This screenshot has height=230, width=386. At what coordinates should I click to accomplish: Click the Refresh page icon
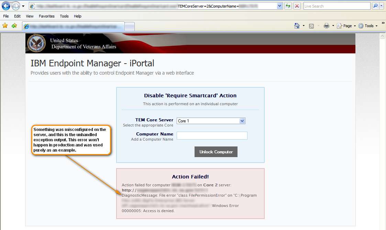[x=288, y=6]
